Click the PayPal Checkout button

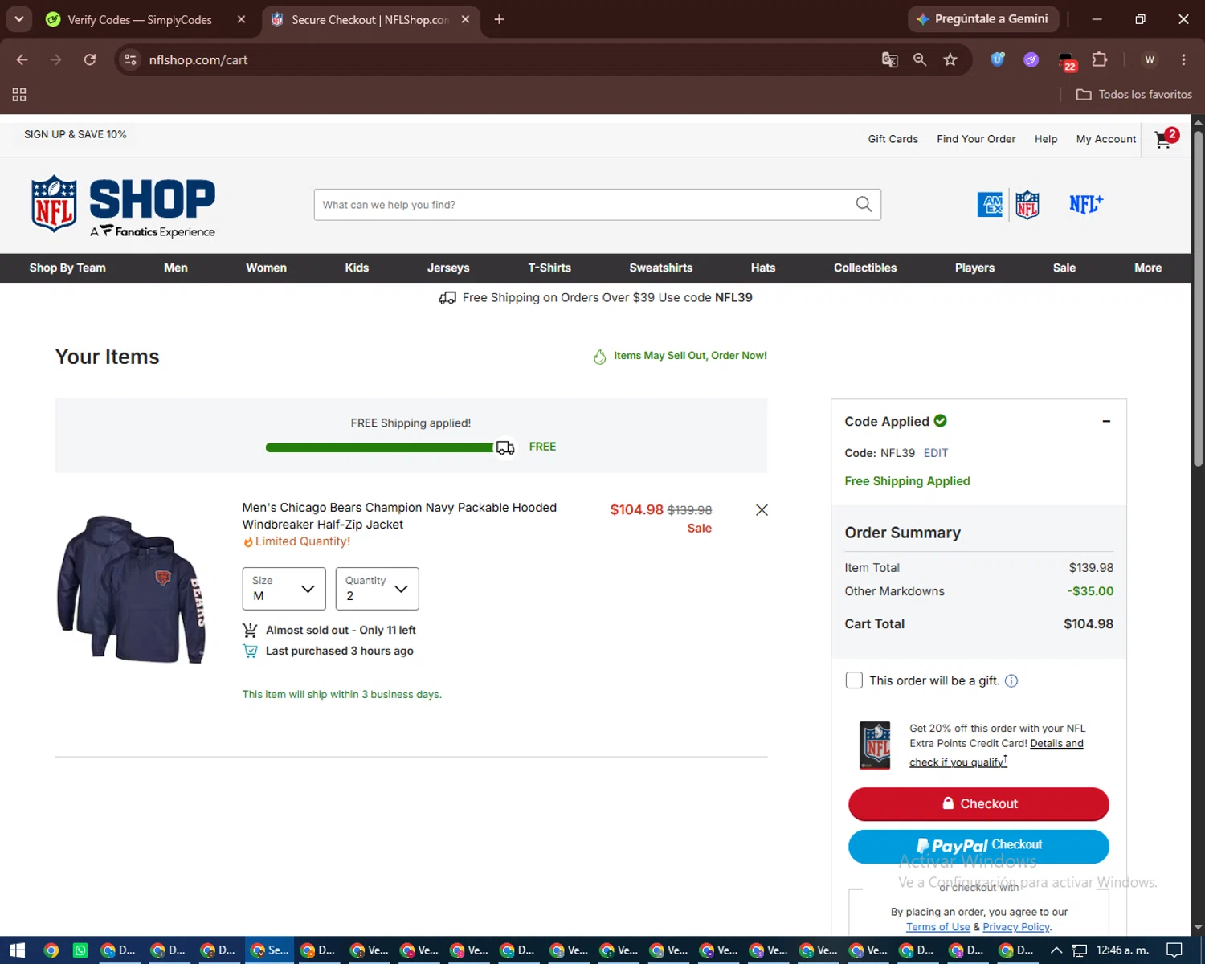978,846
